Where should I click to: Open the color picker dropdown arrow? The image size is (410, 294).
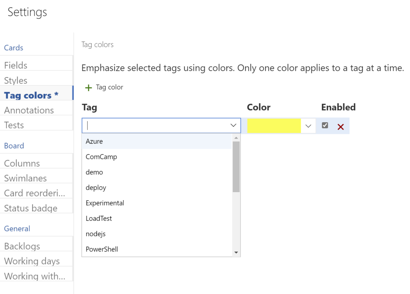pyautogui.click(x=308, y=126)
